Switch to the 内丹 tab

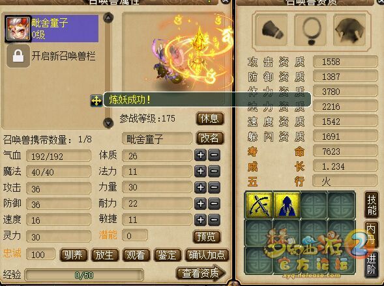click(372, 234)
